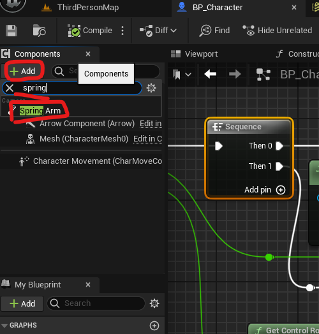Click the Then 0 output pin
Screen dimensions: 319x334
click(279, 146)
